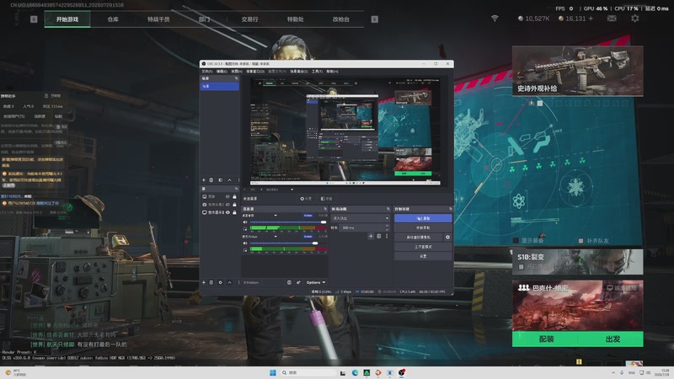Open transition more-options dots icon
The width and height of the screenshot is (674, 379).
click(387, 236)
